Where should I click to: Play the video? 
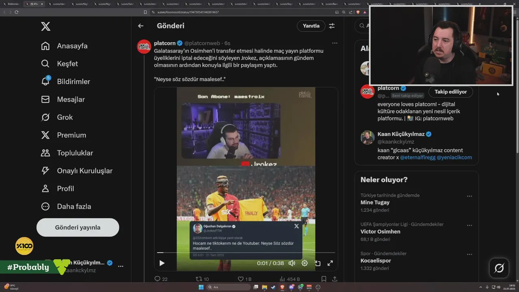pyautogui.click(x=162, y=263)
